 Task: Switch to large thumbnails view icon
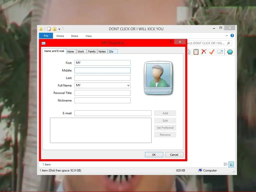231,164
